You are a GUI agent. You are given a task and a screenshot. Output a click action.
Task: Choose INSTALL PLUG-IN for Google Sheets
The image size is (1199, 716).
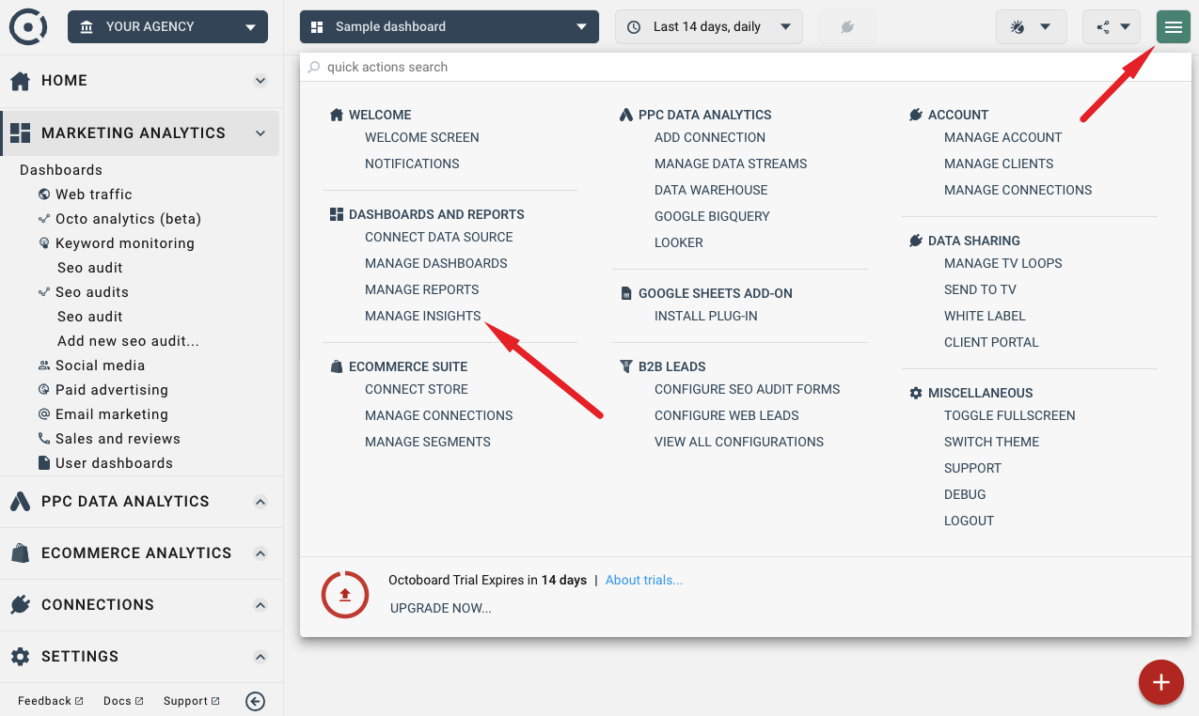pos(706,316)
